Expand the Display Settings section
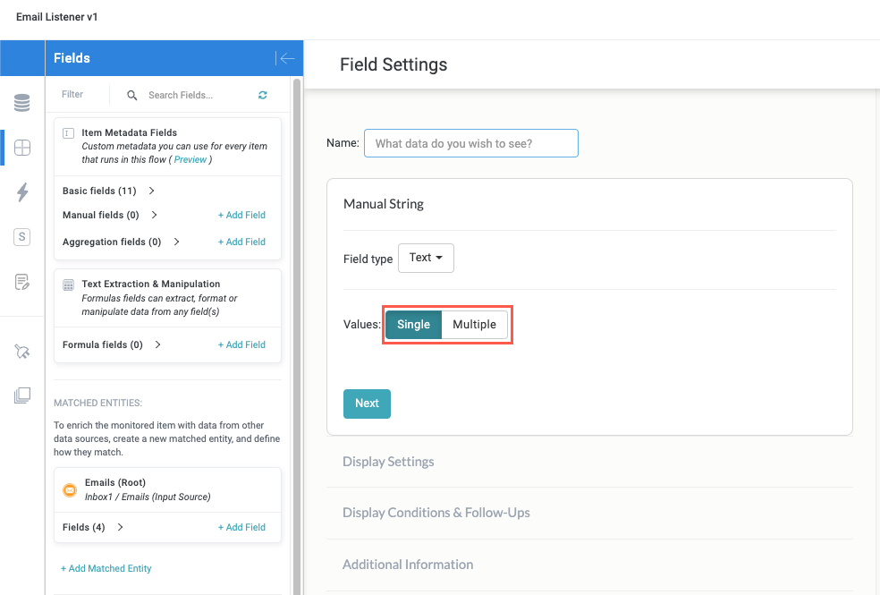The height and width of the screenshot is (595, 880). (x=388, y=462)
